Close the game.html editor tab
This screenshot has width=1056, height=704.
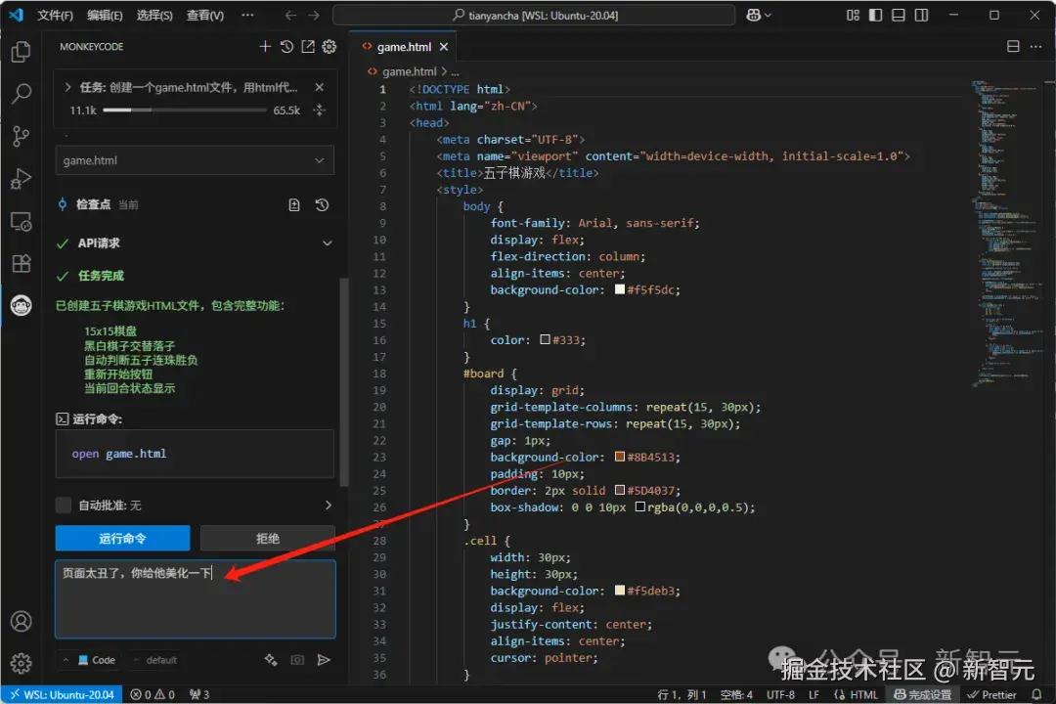444,47
